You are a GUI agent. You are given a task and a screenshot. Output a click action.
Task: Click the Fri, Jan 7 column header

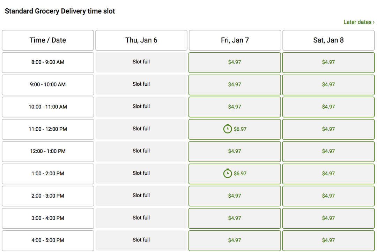click(x=235, y=40)
